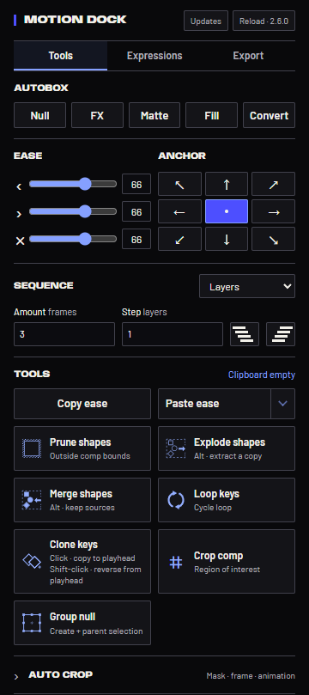Switch to the Tools tab
Viewport: 309px width, 695px height.
click(61, 56)
